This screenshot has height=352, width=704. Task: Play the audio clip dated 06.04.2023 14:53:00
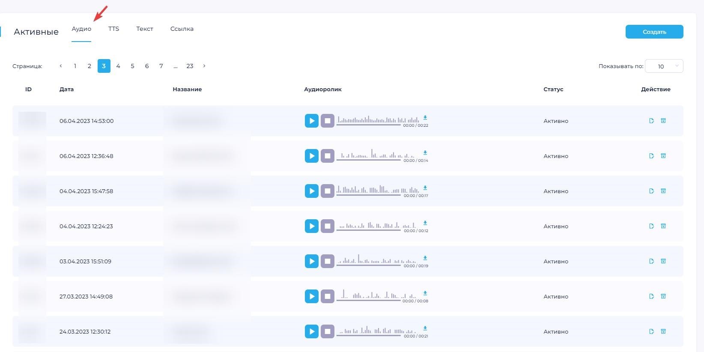click(x=311, y=121)
